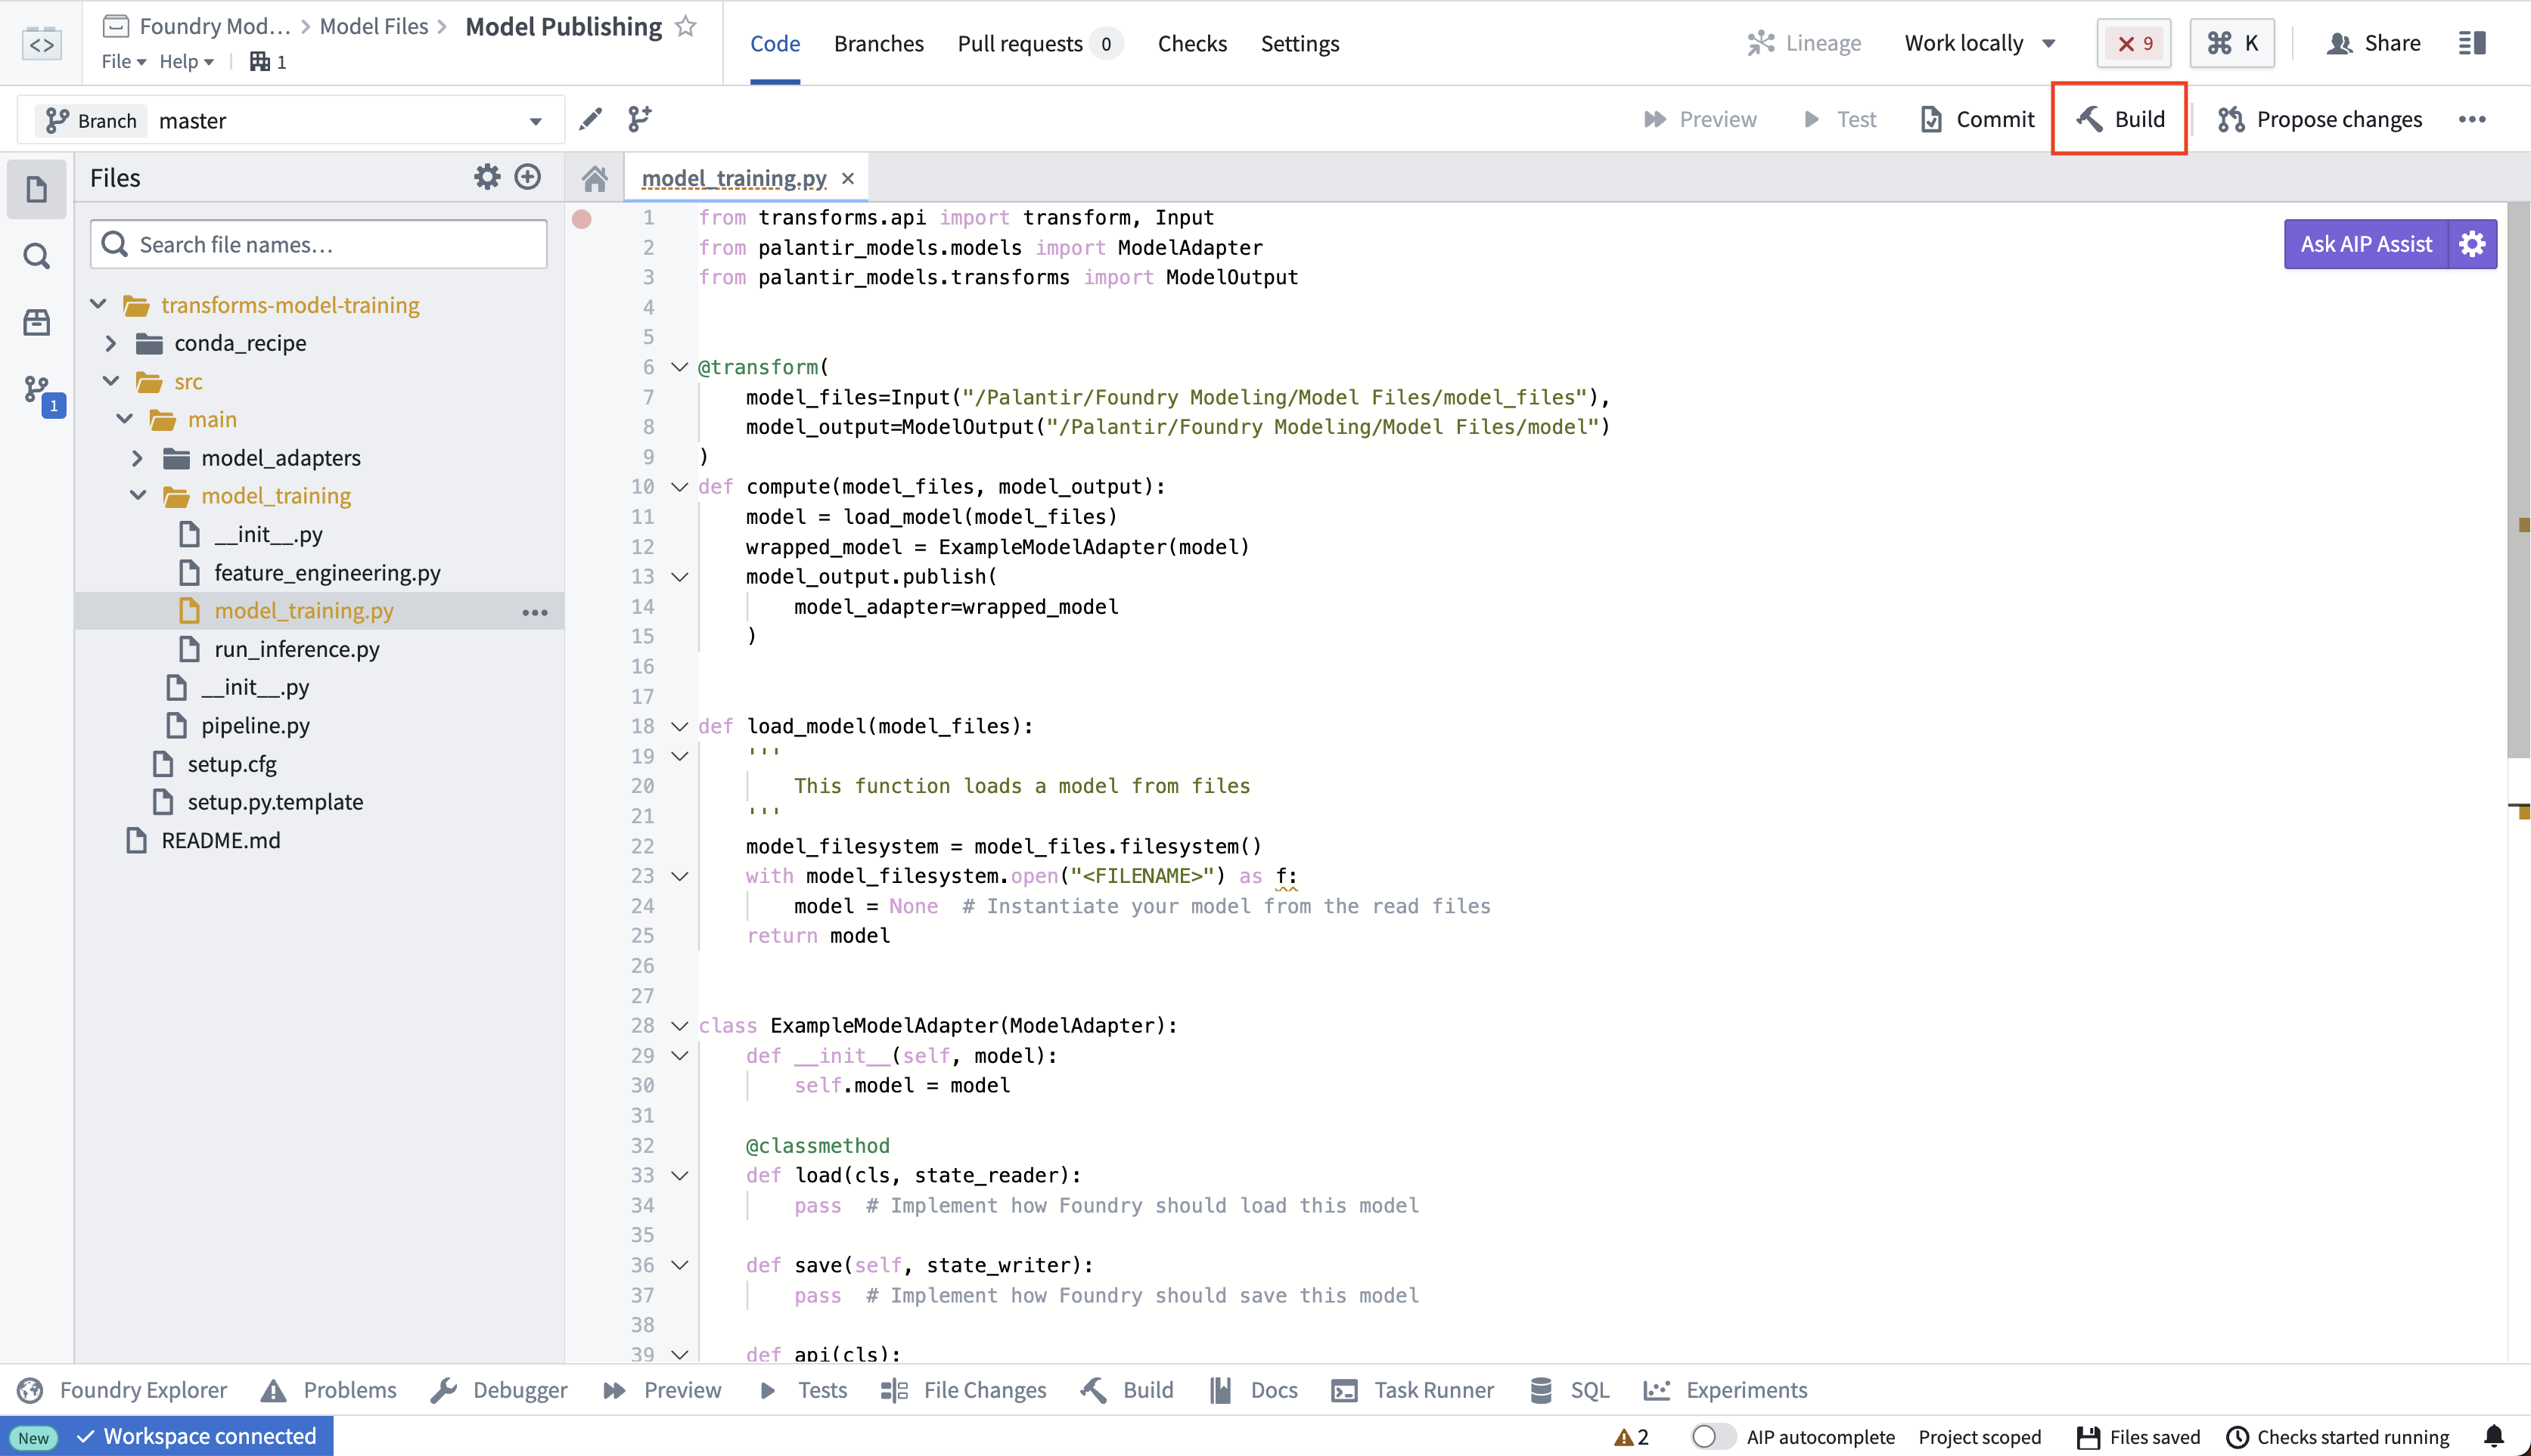The height and width of the screenshot is (1456, 2531).
Task: Open the Work locally dropdown
Action: (1980, 43)
